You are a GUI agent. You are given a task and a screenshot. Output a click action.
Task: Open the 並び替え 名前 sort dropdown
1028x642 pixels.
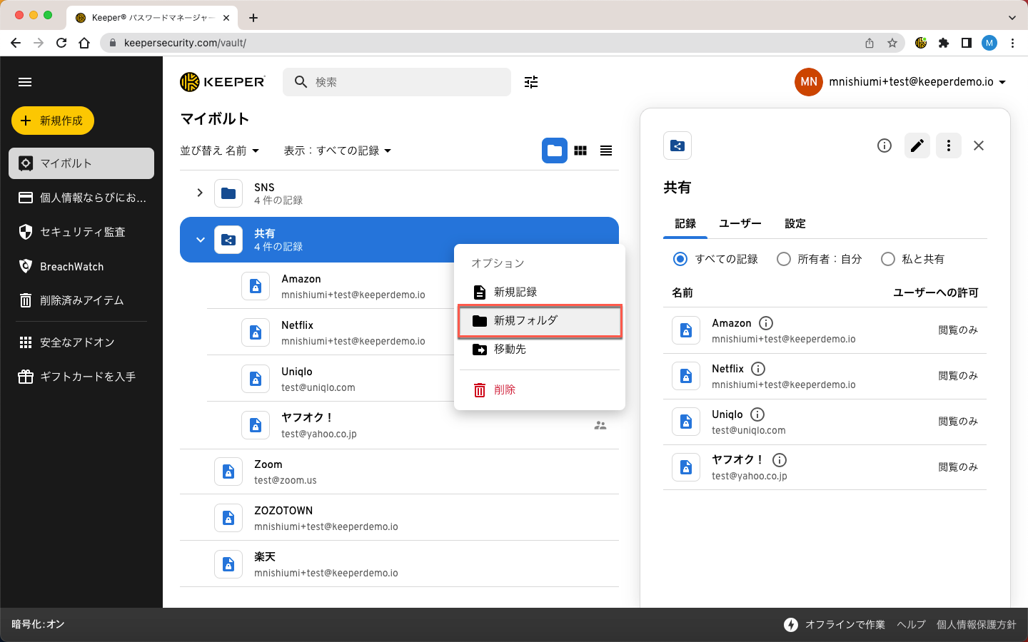(x=219, y=151)
